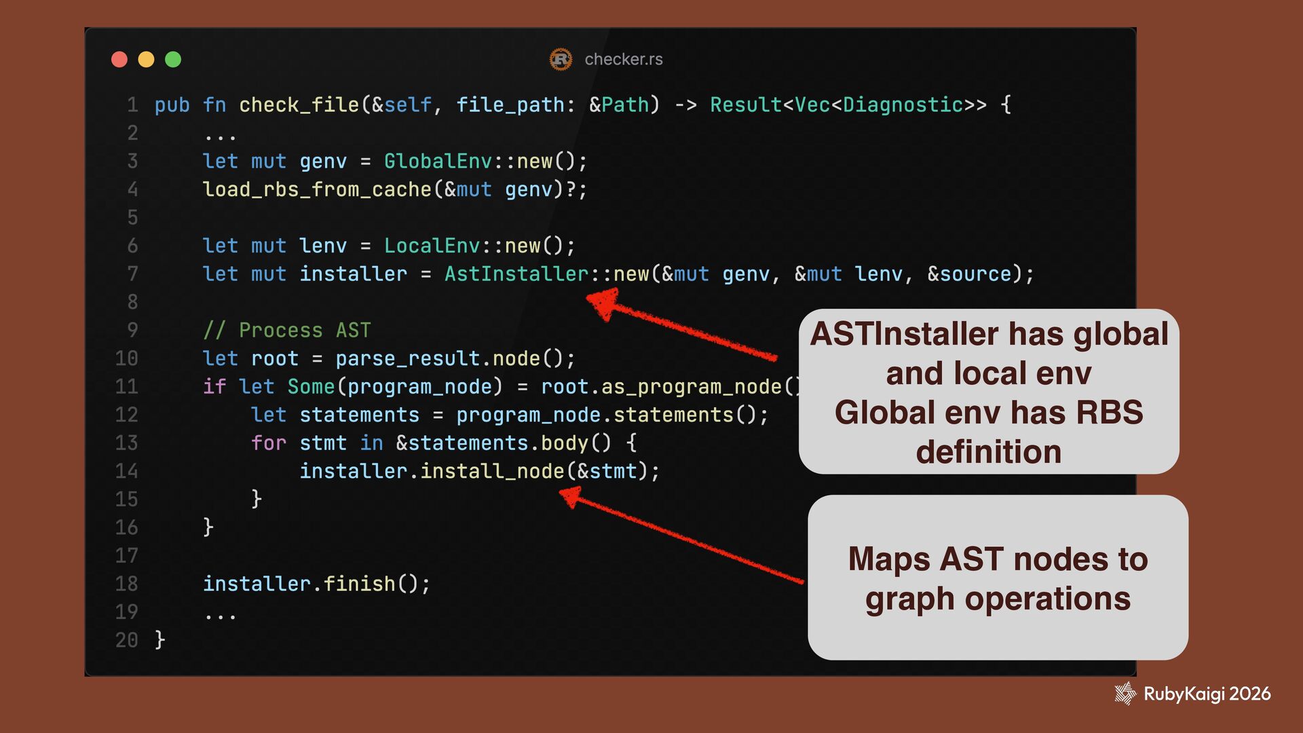Click line number 20 in gutter
Viewport: 1303px width, 733px height.
tap(127, 640)
